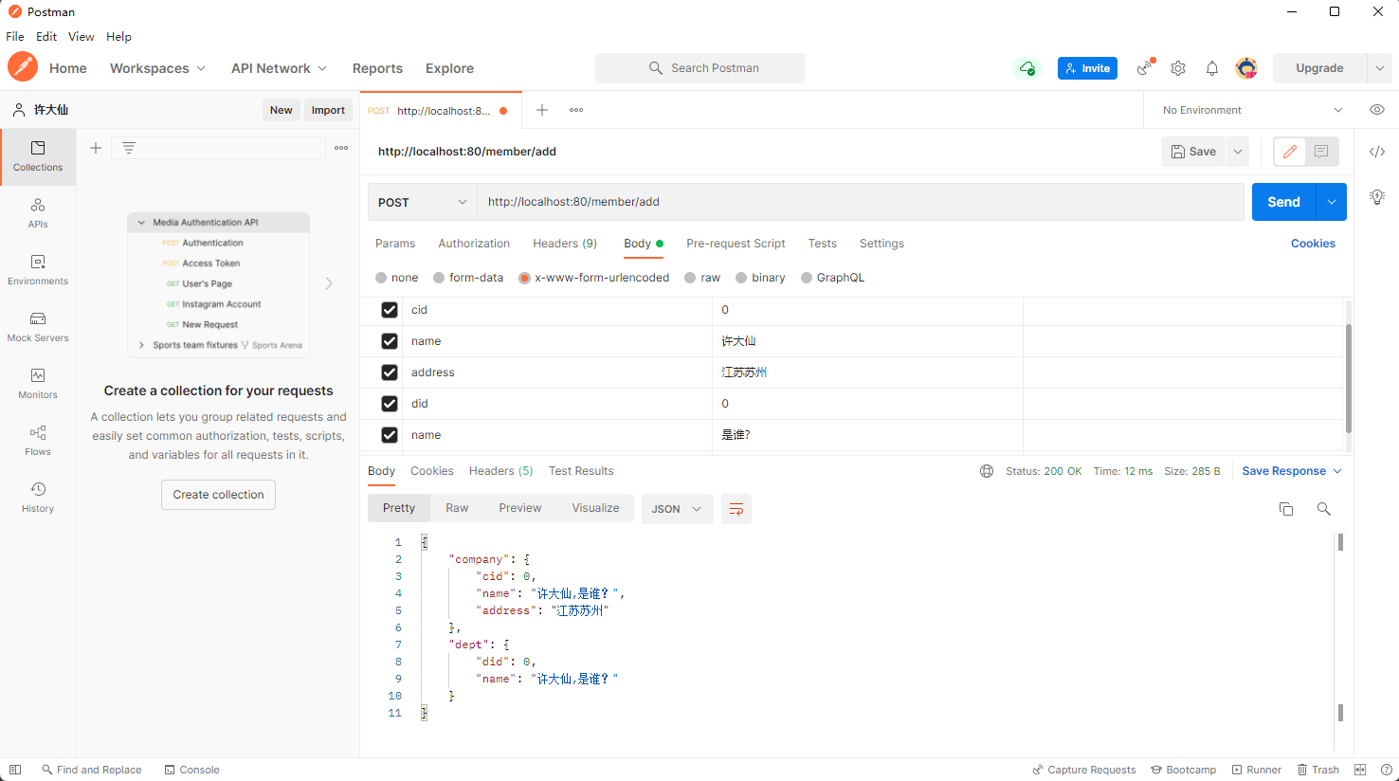Click the cloud sync status icon

point(1027,68)
